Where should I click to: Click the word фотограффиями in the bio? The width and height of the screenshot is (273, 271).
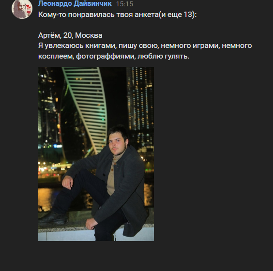coord(106,56)
